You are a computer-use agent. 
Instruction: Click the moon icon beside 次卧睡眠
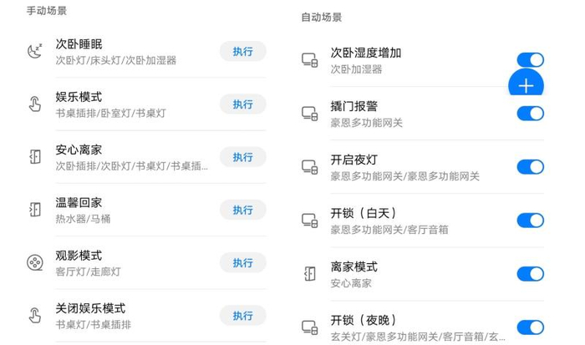pyautogui.click(x=34, y=52)
